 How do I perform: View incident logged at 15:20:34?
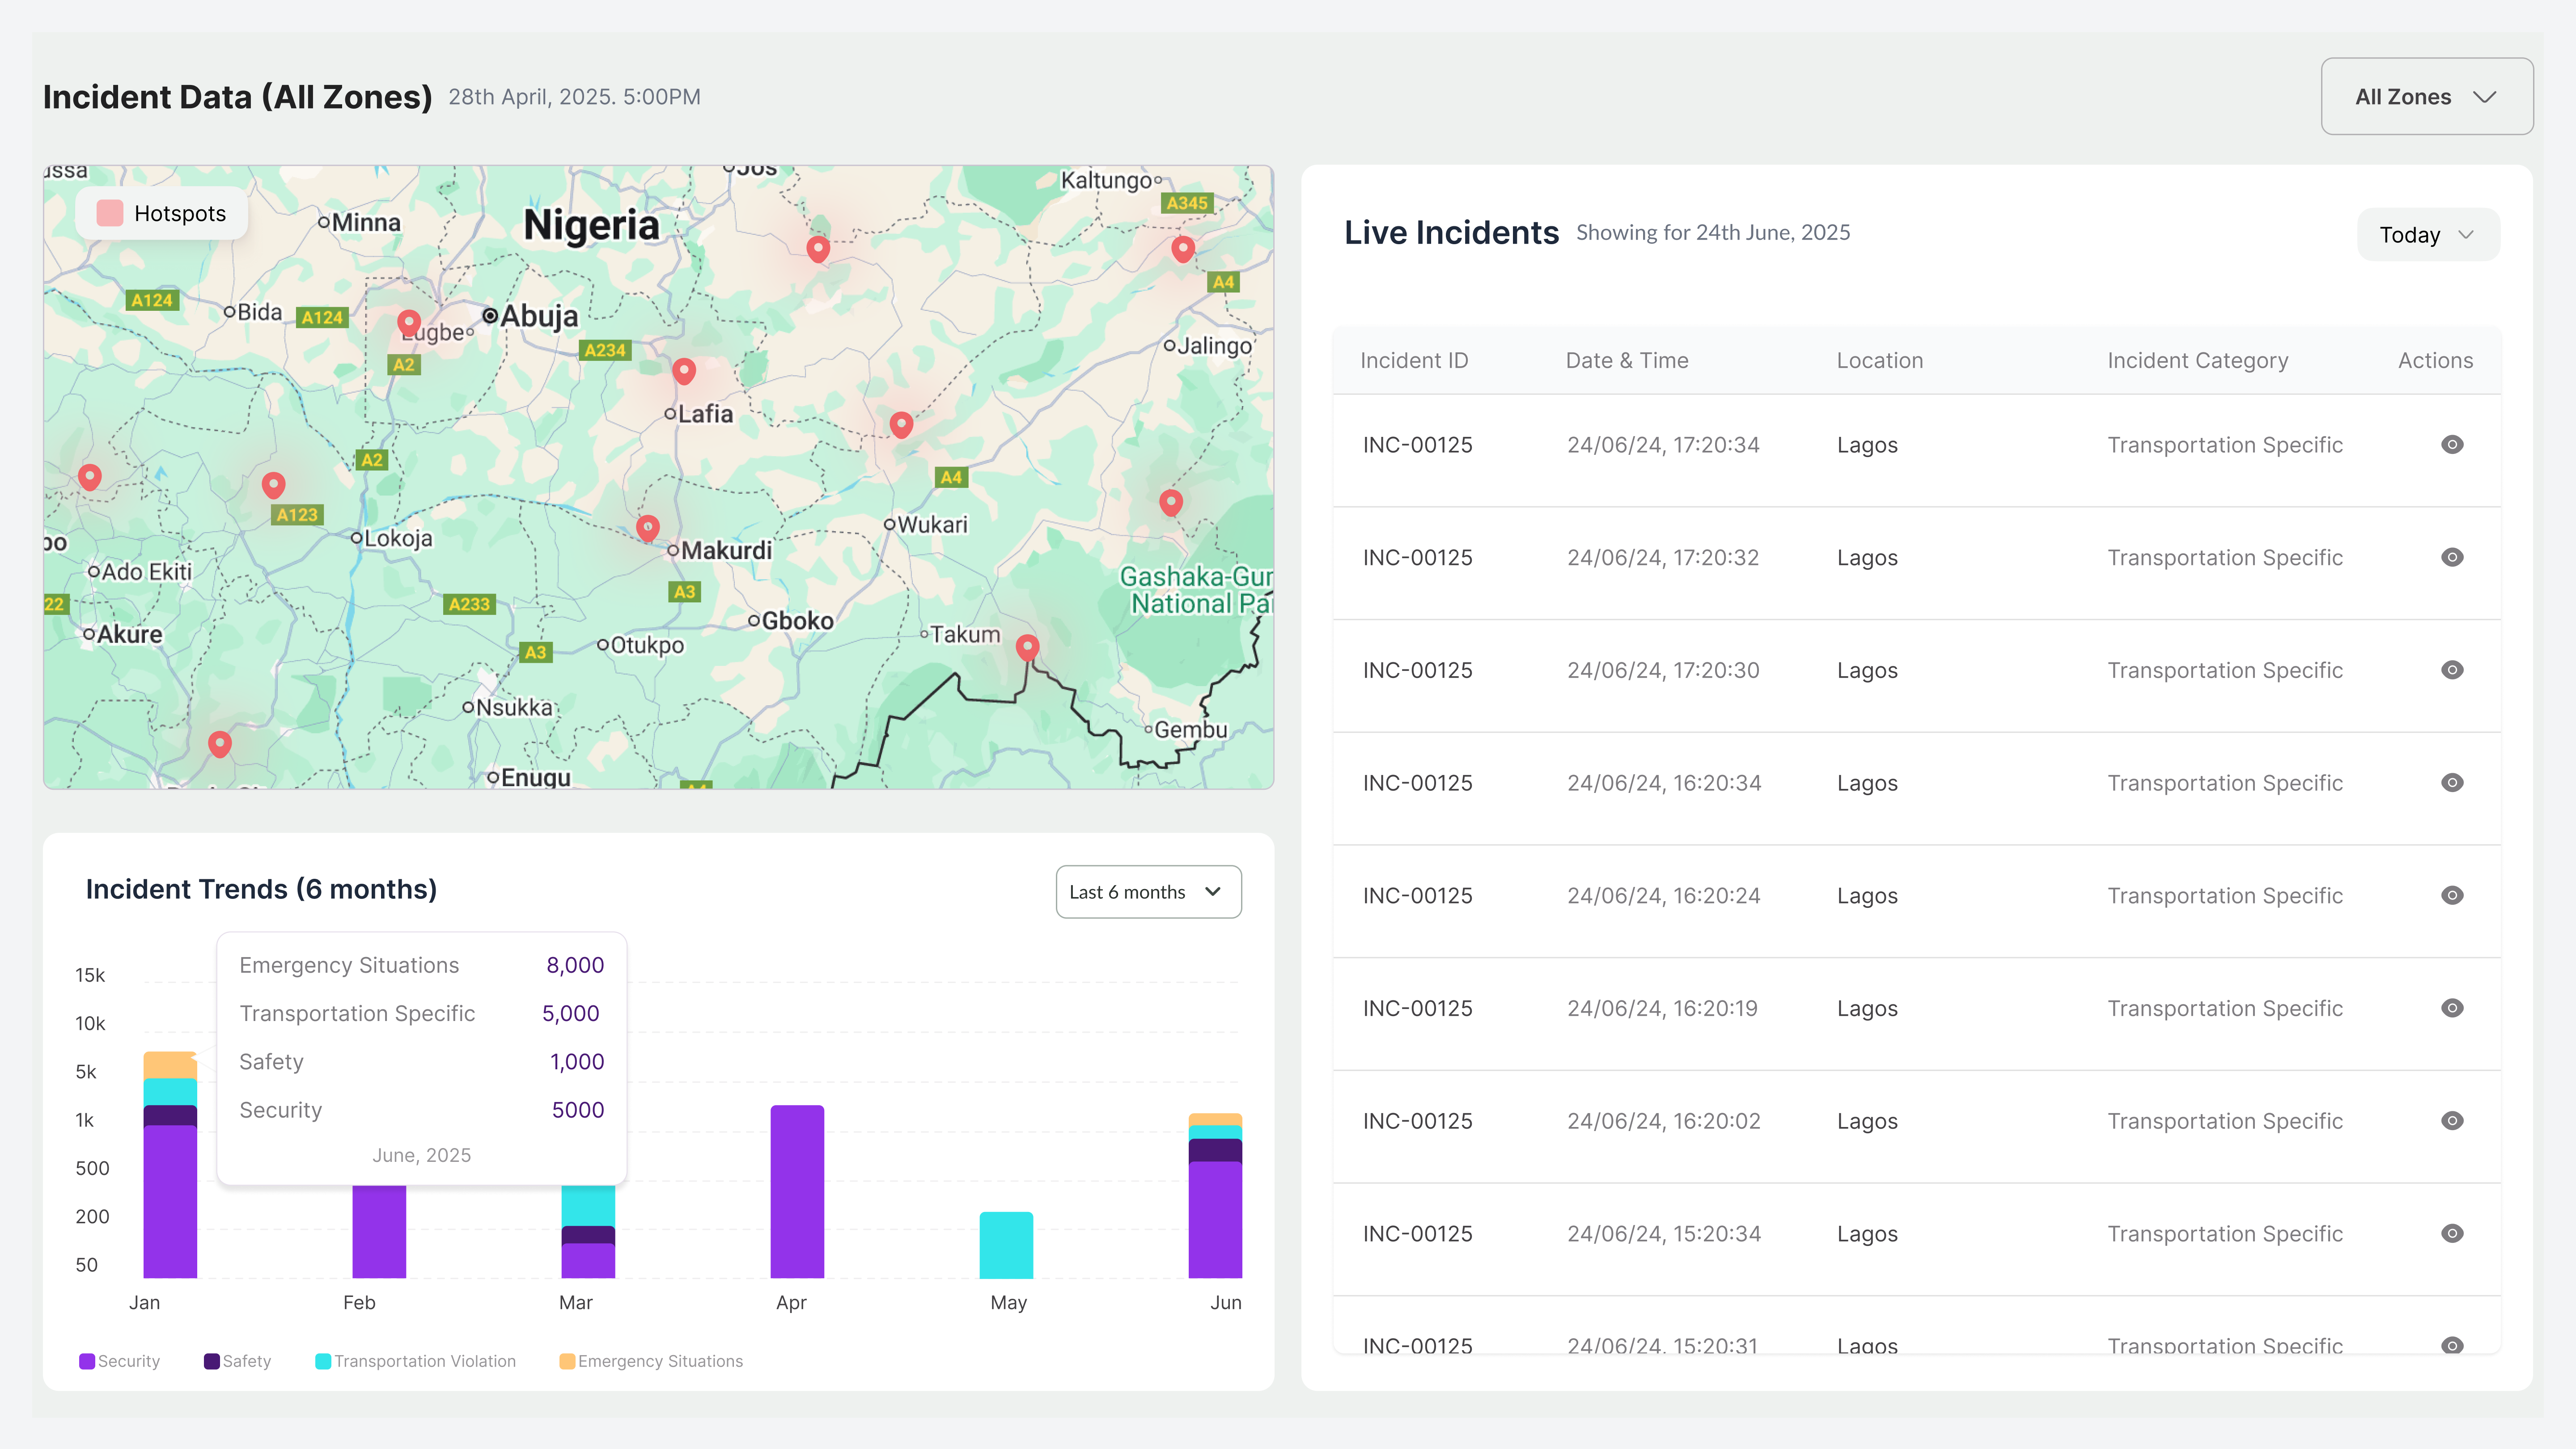pyautogui.click(x=2452, y=1233)
